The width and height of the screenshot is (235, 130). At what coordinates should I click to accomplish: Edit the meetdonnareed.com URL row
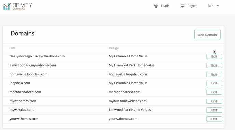tap(214, 92)
